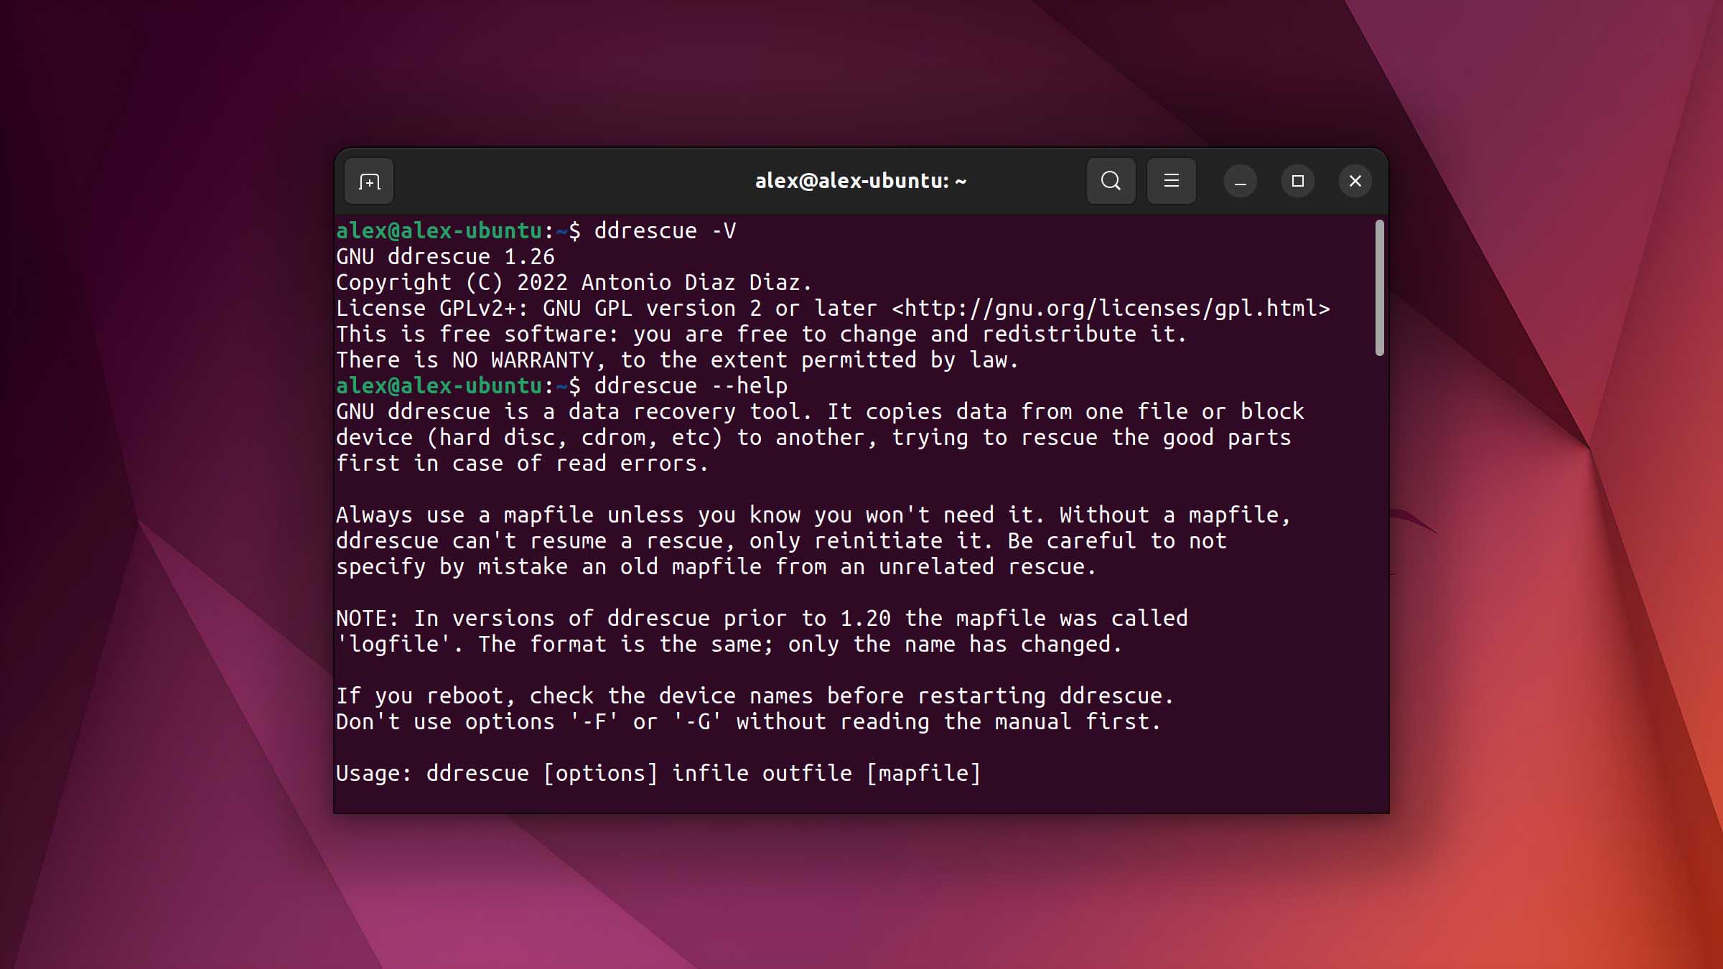The height and width of the screenshot is (969, 1723).
Task: Click the line starting "'logfile'. The format is the same"
Action: tap(729, 645)
